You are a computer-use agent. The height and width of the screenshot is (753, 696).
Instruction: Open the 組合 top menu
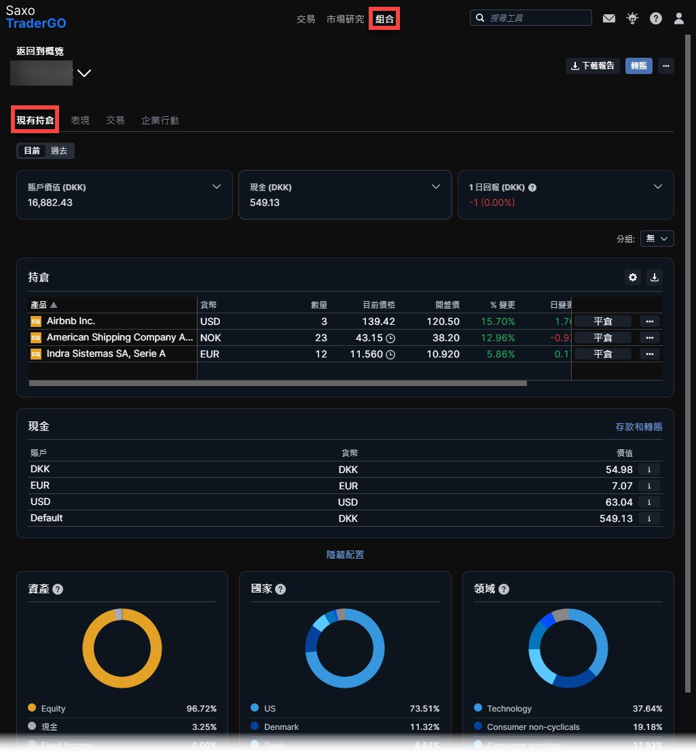tap(384, 19)
